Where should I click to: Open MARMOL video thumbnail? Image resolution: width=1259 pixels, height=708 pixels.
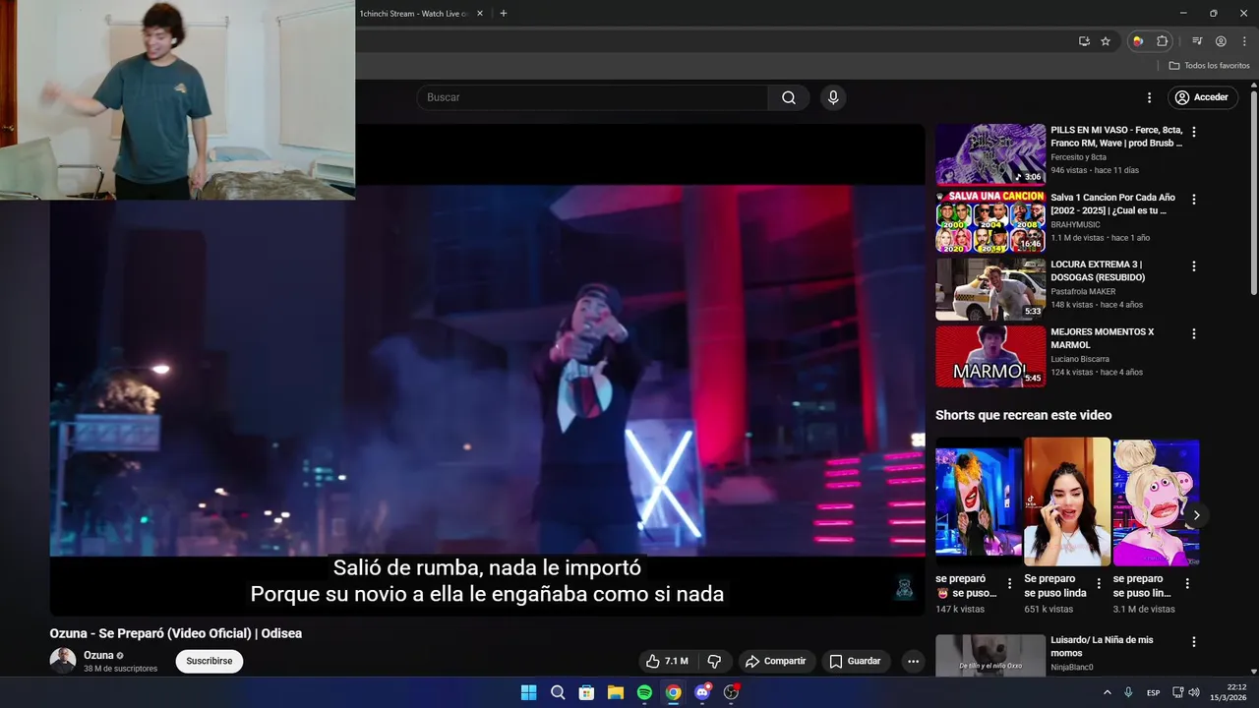(x=990, y=356)
